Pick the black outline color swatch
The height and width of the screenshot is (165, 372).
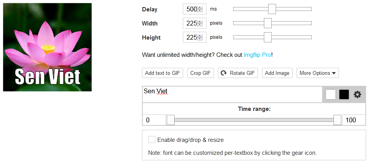pyautogui.click(x=344, y=94)
